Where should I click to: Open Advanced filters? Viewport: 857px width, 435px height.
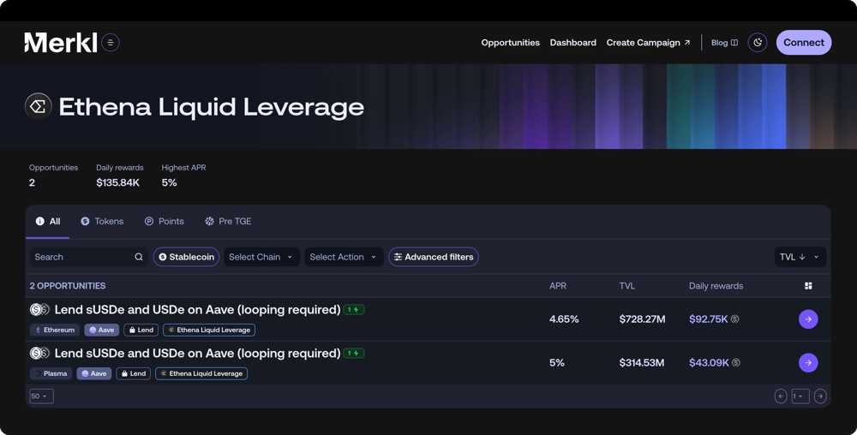[434, 257]
